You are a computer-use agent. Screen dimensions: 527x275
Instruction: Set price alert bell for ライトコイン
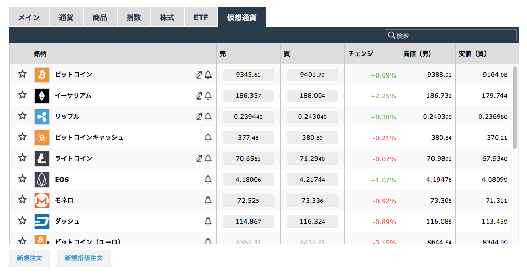[x=208, y=158]
